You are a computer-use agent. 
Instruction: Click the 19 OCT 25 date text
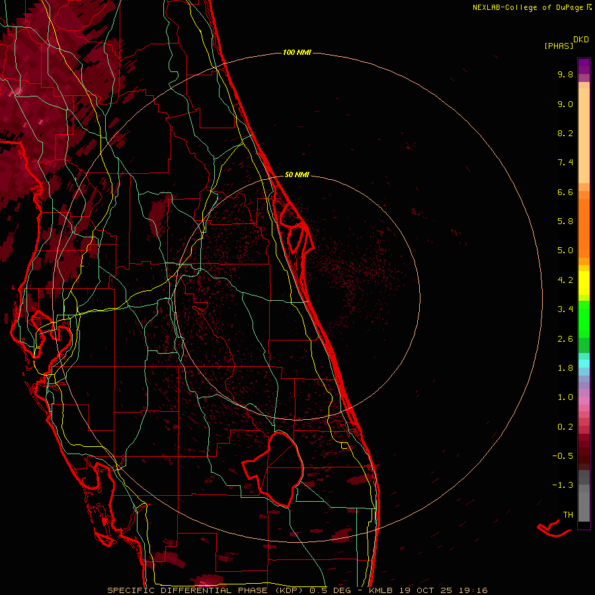(425, 590)
